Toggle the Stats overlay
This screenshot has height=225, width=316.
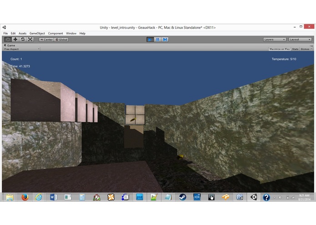295,49
